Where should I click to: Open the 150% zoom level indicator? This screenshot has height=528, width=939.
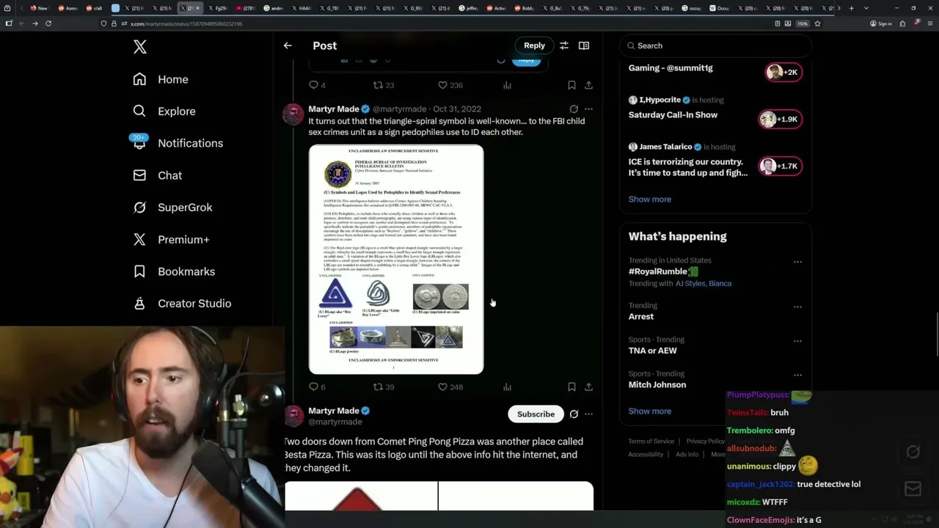pos(803,23)
